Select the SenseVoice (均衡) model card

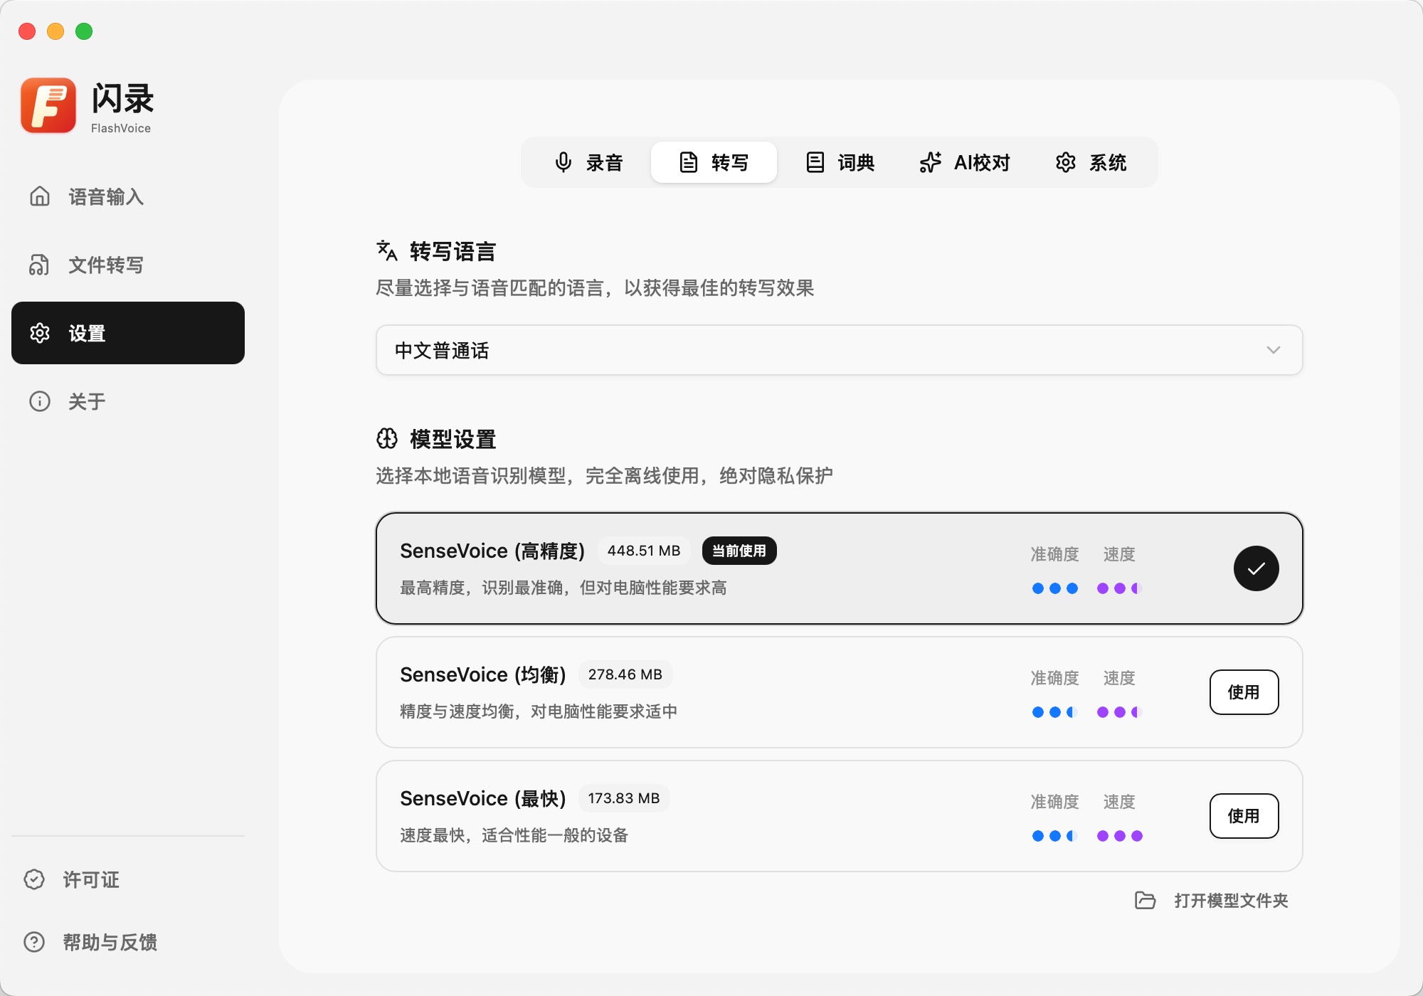tap(711, 692)
